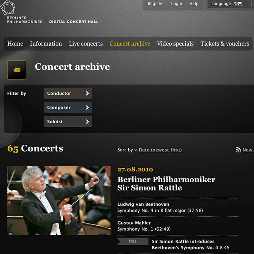This screenshot has width=254, height=254.
Task: Select the Tickets & vouchers menu item
Action: coord(225,44)
